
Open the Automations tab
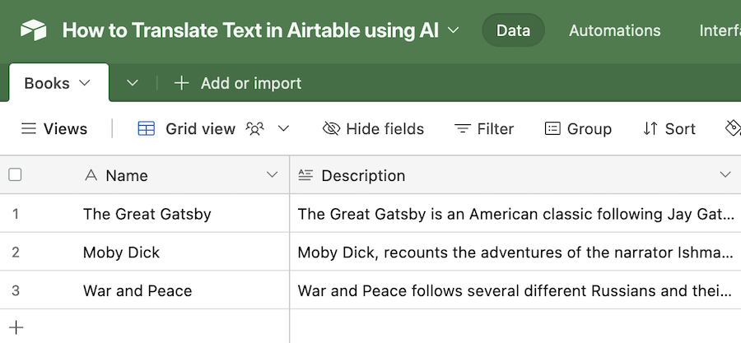point(614,30)
